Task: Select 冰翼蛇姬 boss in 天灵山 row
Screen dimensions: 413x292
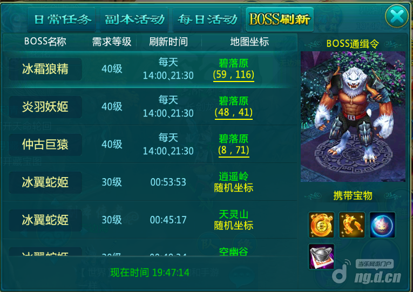Action: (x=45, y=220)
